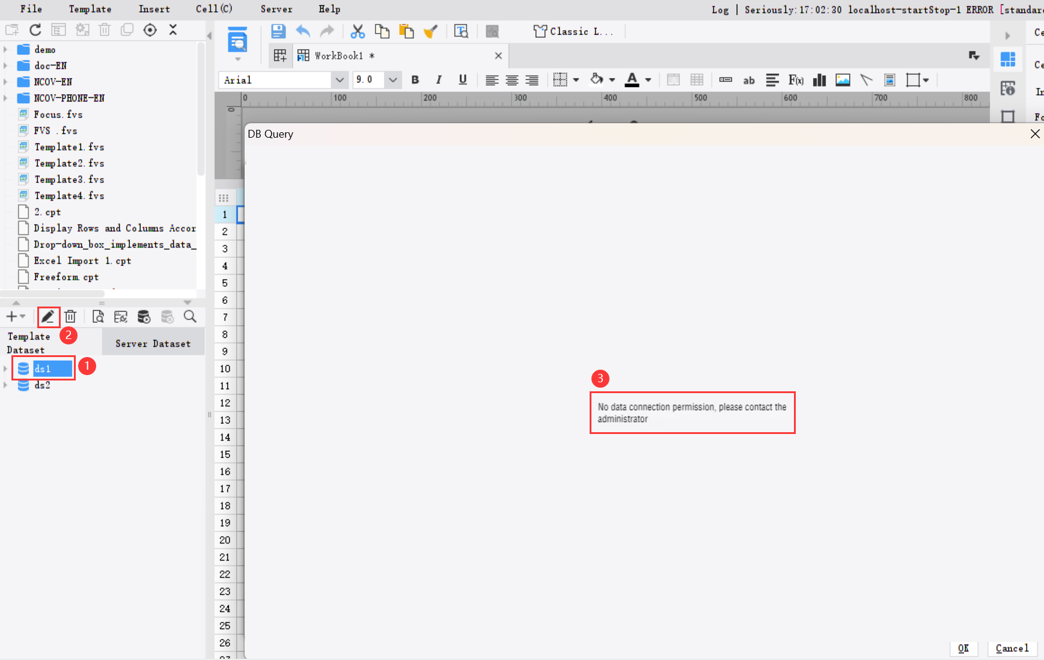Open the Arial font family dropdown
The height and width of the screenshot is (660, 1044).
pyautogui.click(x=340, y=79)
